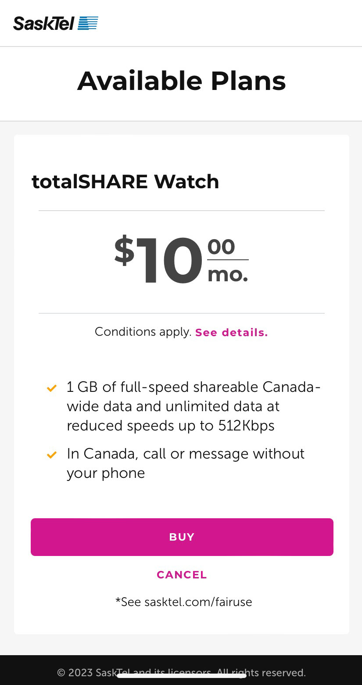Select the CANCEL link
Image resolution: width=362 pixels, height=685 pixels.
click(x=182, y=575)
